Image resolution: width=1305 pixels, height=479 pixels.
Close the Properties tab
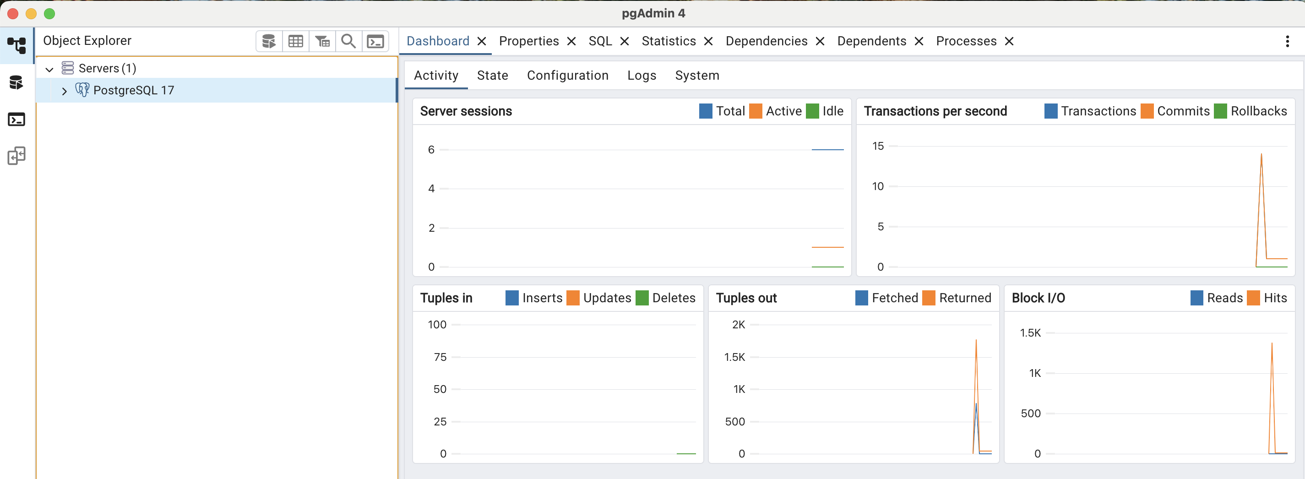tap(571, 42)
